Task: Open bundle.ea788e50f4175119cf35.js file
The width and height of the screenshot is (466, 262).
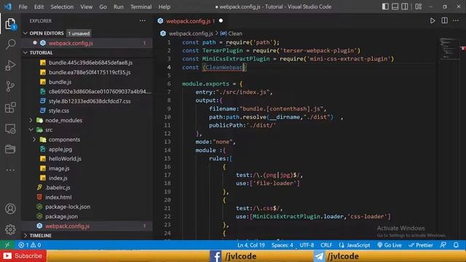Action: [x=90, y=72]
